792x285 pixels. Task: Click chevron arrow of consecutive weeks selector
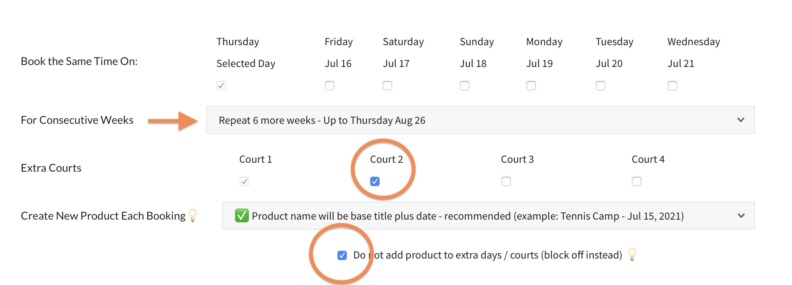[x=741, y=120]
